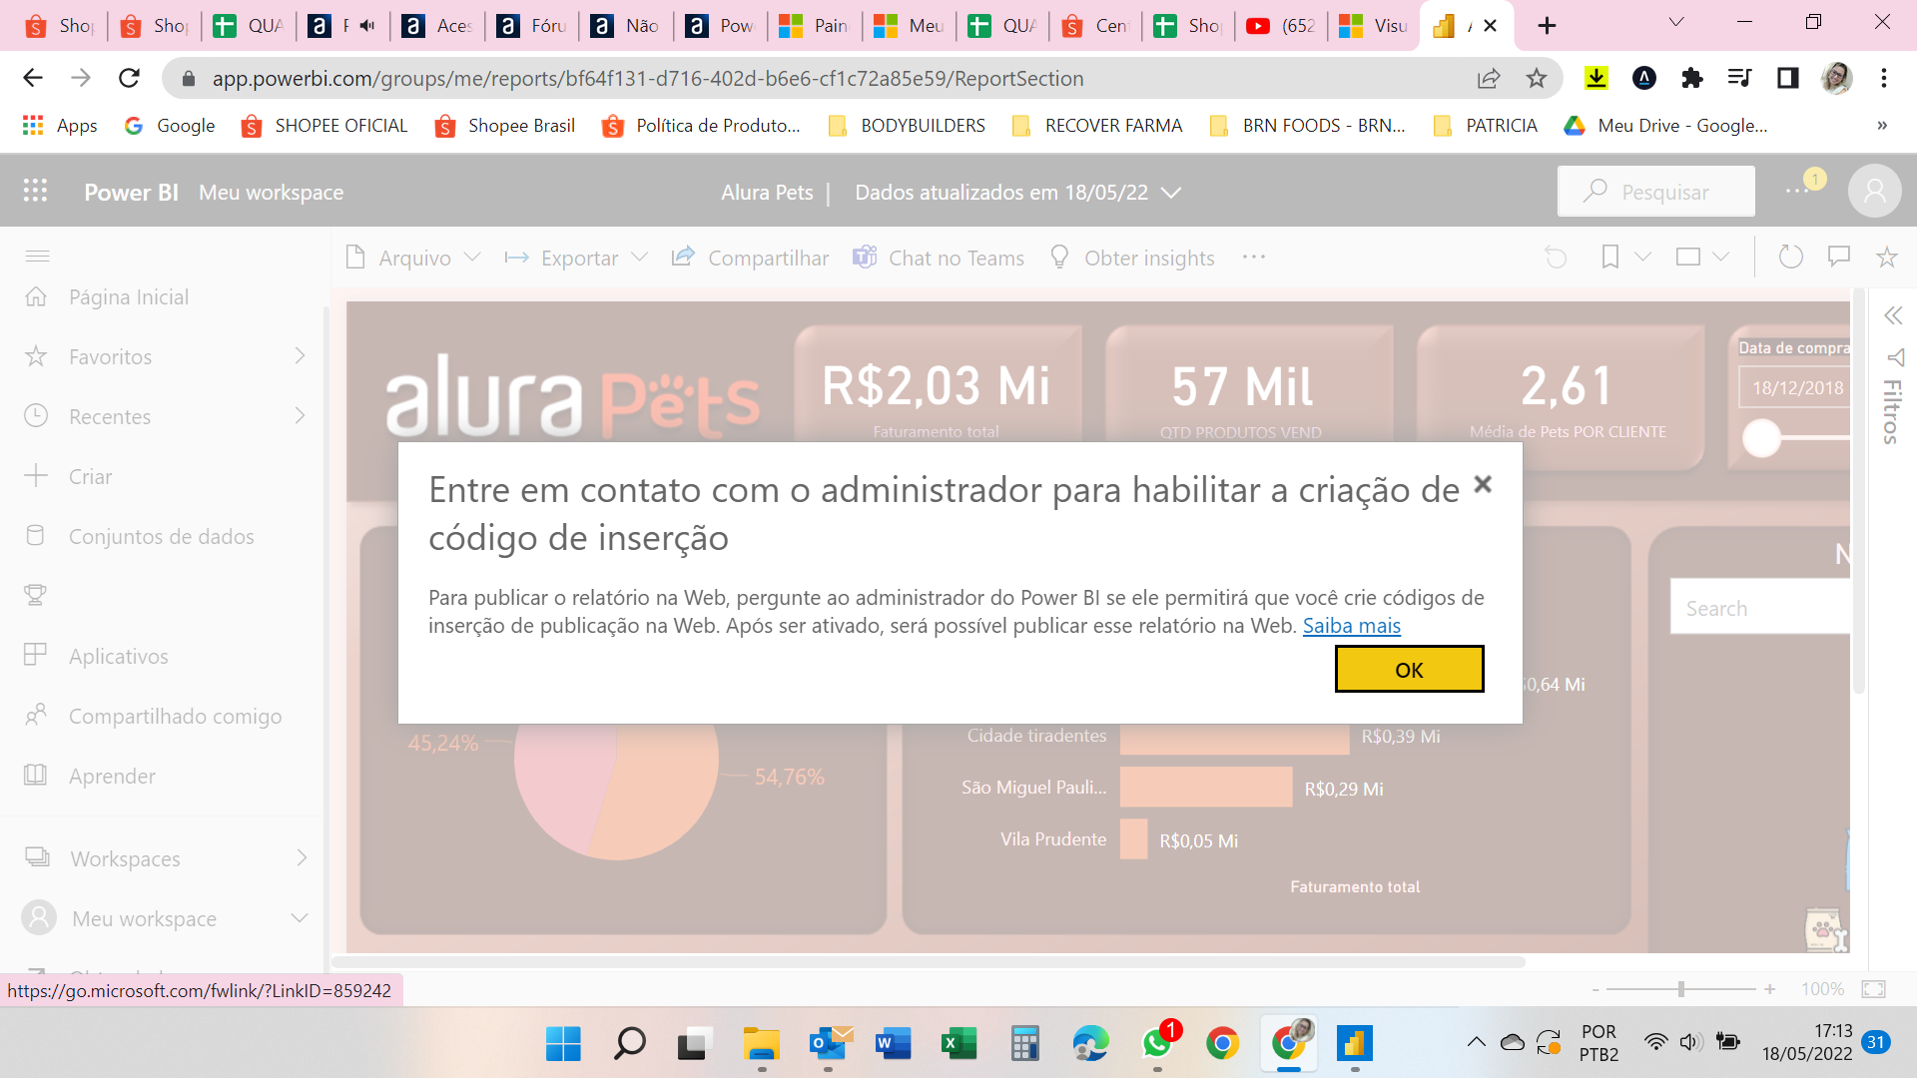Switch to the YouTube (652 tab
The width and height of the screenshot is (1917, 1078).
coord(1282,26)
